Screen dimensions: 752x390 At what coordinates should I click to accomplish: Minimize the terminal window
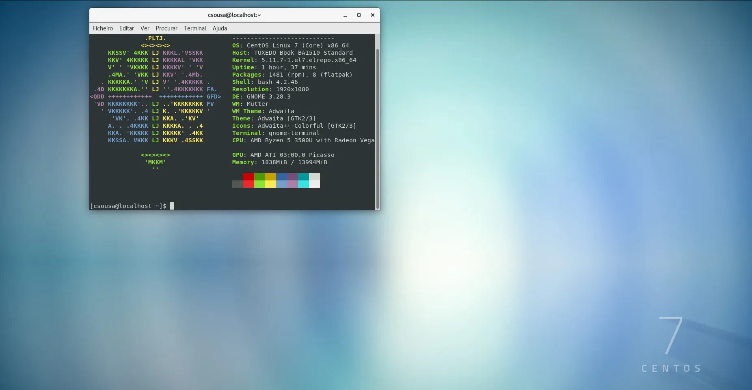(x=345, y=15)
